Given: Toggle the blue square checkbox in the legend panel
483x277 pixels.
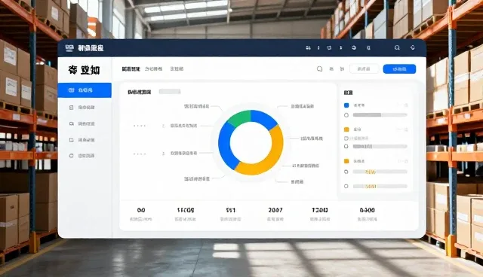Looking at the screenshot, I should [346, 105].
